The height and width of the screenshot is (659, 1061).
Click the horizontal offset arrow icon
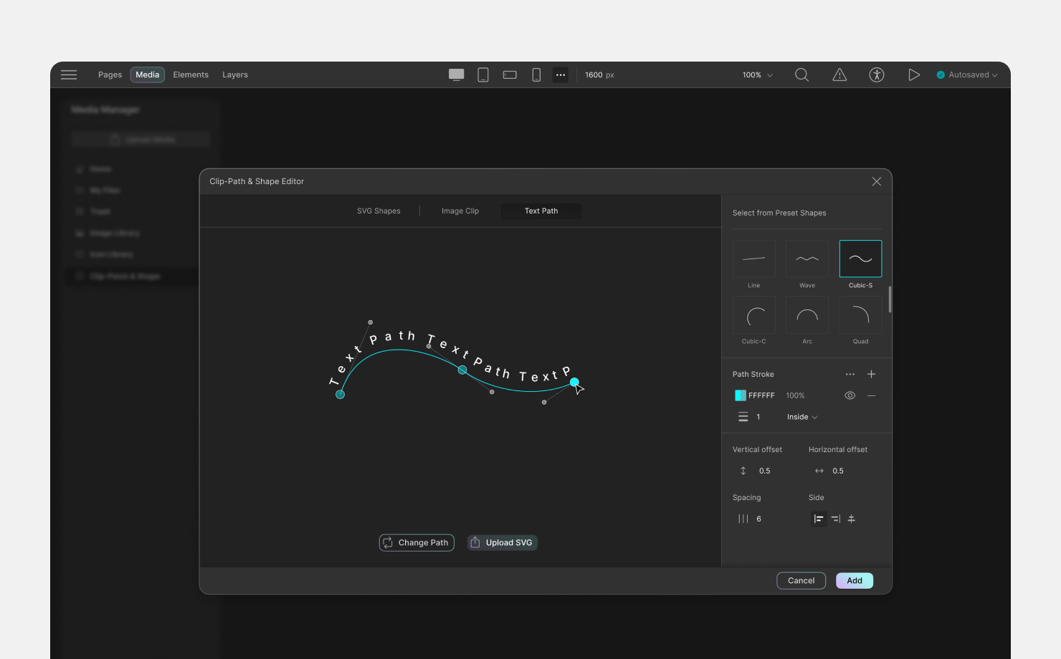819,471
